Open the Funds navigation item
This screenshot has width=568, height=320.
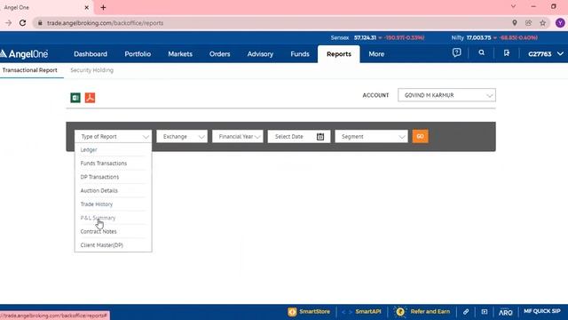click(300, 54)
